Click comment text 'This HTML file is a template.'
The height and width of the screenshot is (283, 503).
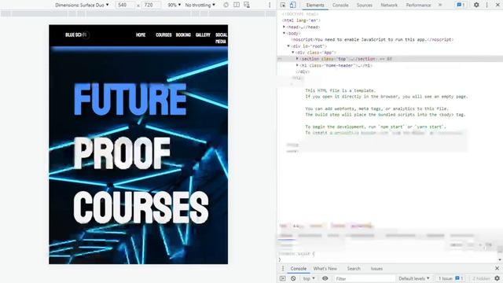click(x=340, y=90)
